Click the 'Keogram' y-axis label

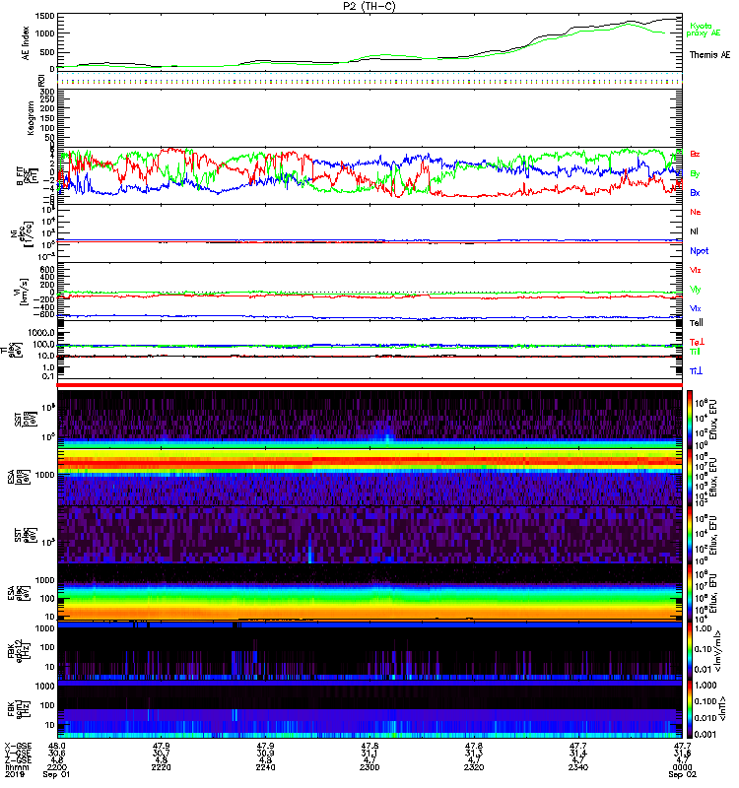click(31, 118)
